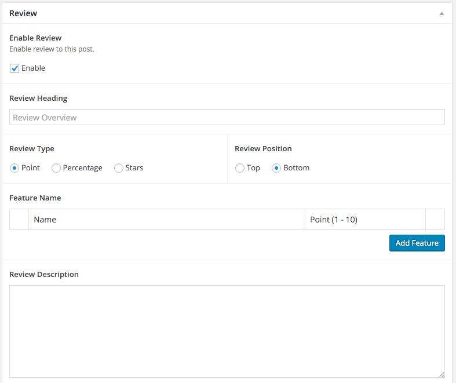Click the Add Feature button
456x383 pixels.
(417, 243)
